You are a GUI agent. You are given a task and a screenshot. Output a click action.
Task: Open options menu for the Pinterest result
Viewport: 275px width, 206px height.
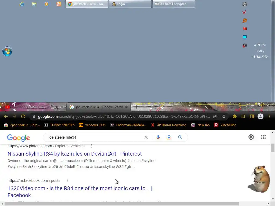pos(91,146)
